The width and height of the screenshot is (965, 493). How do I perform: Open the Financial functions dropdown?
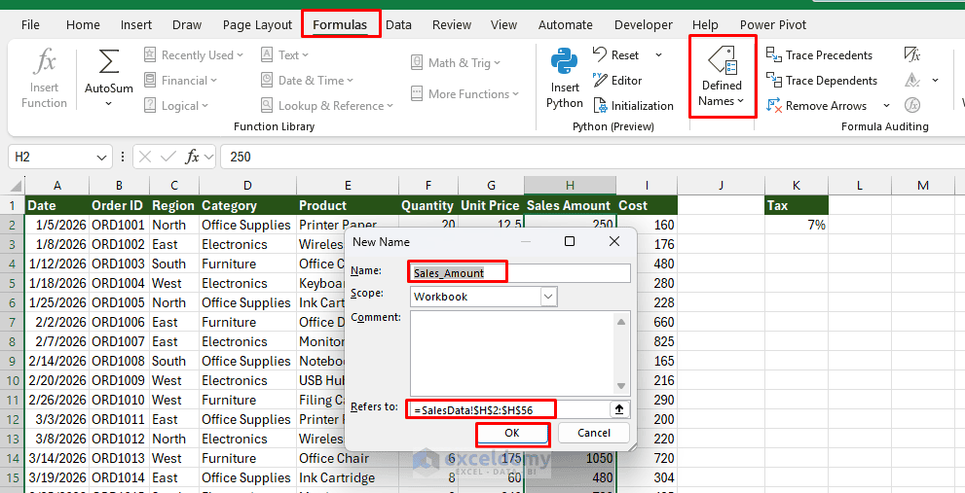(x=181, y=81)
